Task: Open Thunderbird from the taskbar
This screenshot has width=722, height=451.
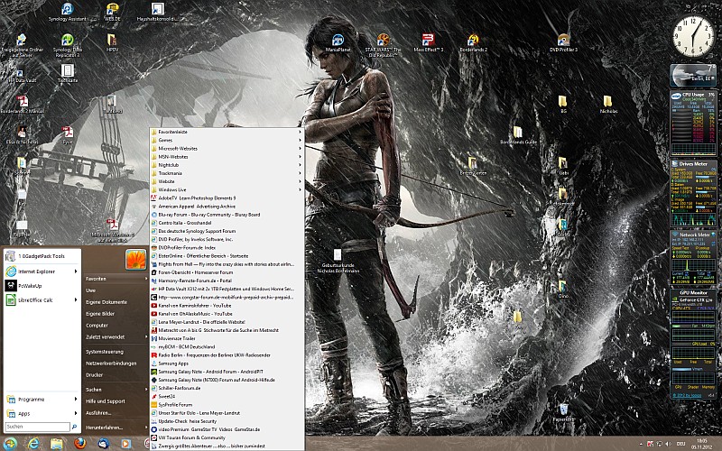Action: (x=103, y=444)
